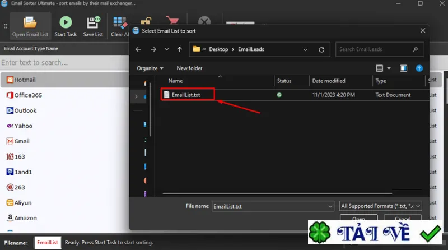Sort files by Name column
Screen dimensions: 448x250
175,81
